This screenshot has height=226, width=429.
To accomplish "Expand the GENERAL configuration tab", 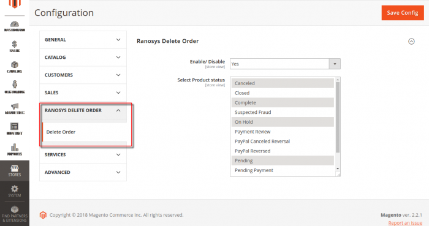I will [83, 40].
